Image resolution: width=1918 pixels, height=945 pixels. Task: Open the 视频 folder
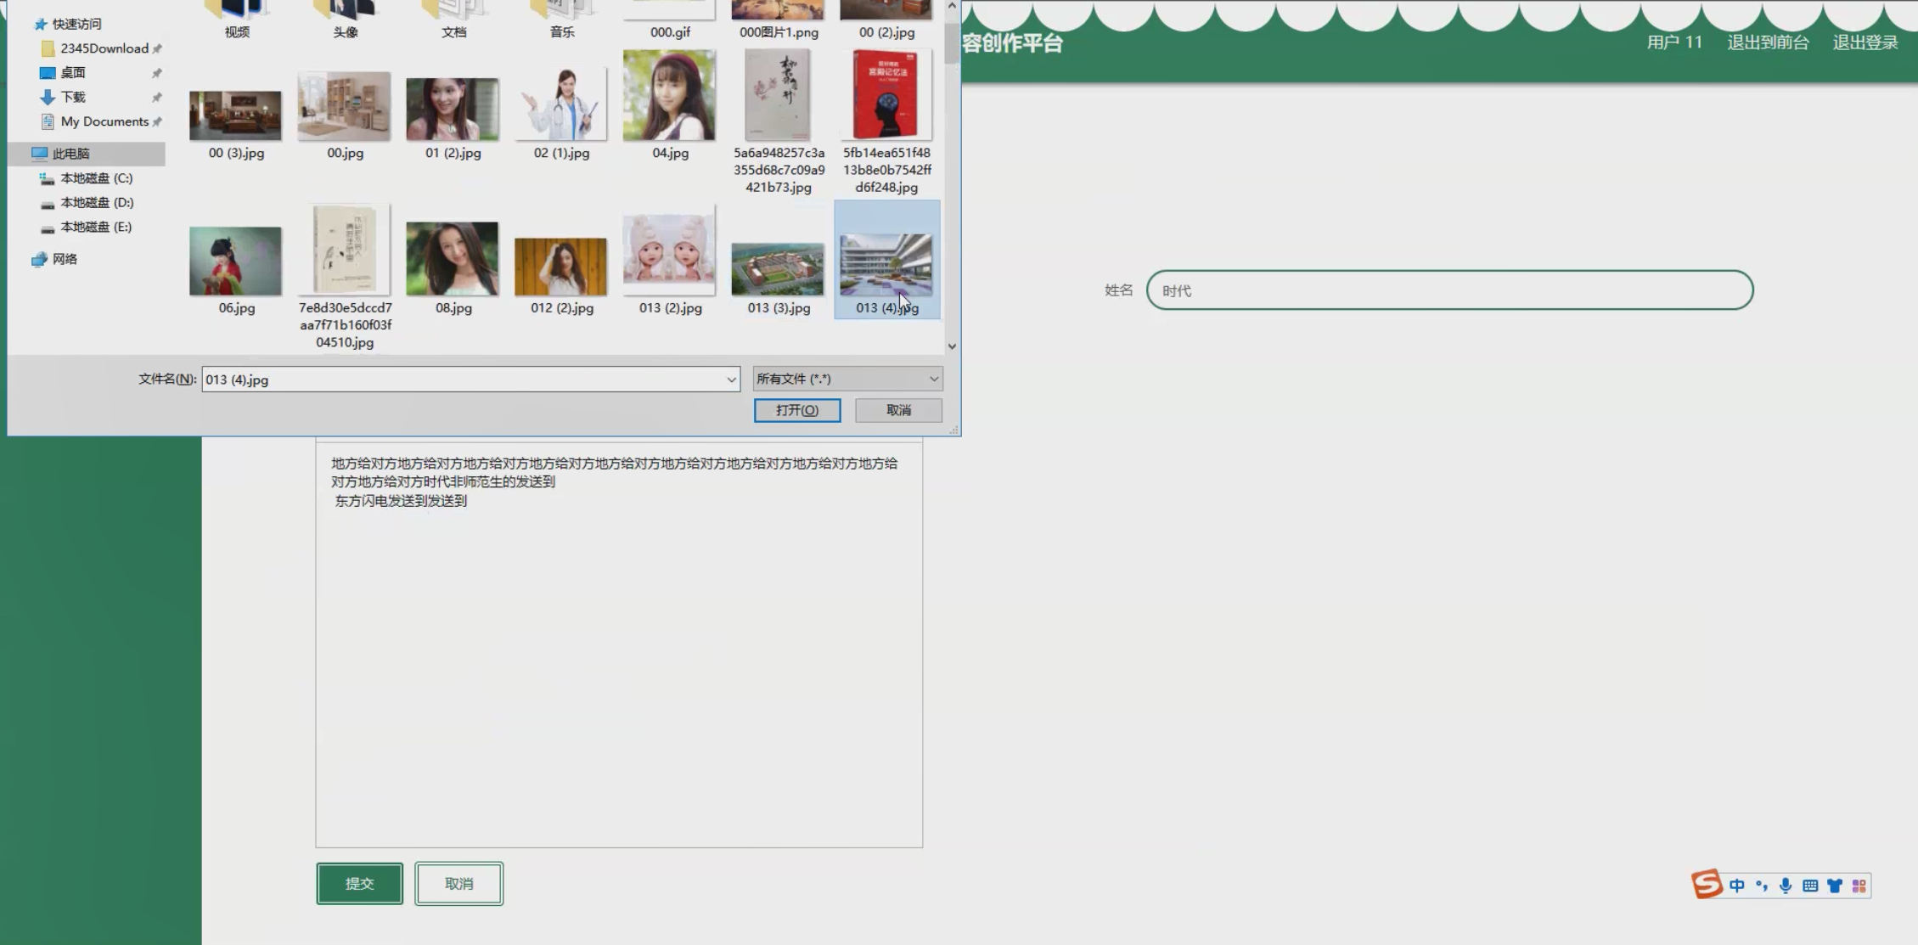237,20
